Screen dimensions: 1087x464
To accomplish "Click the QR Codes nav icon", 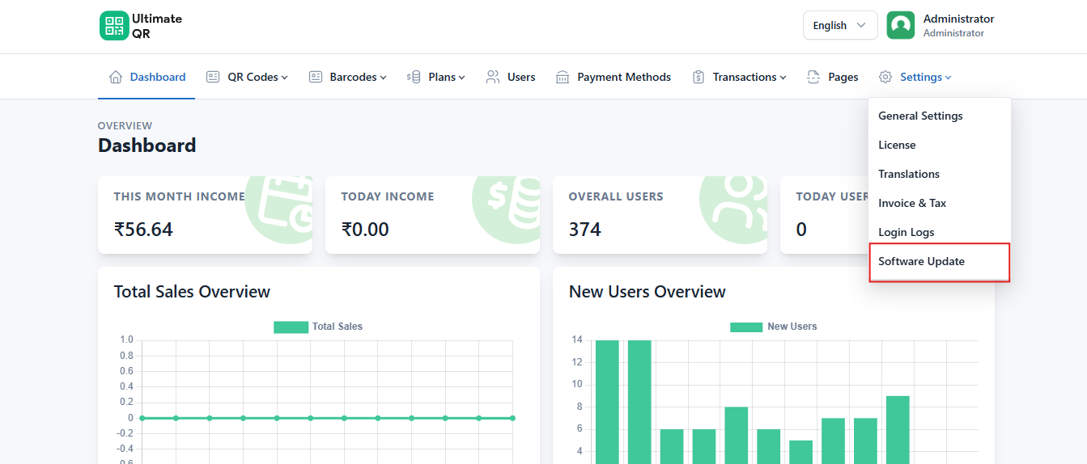I will pyautogui.click(x=213, y=77).
